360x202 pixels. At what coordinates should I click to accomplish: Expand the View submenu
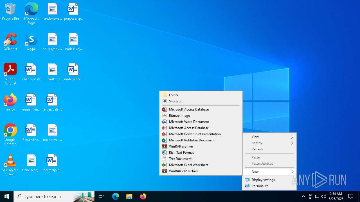269,137
